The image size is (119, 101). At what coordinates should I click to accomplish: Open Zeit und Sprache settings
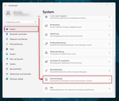click(x=16, y=59)
